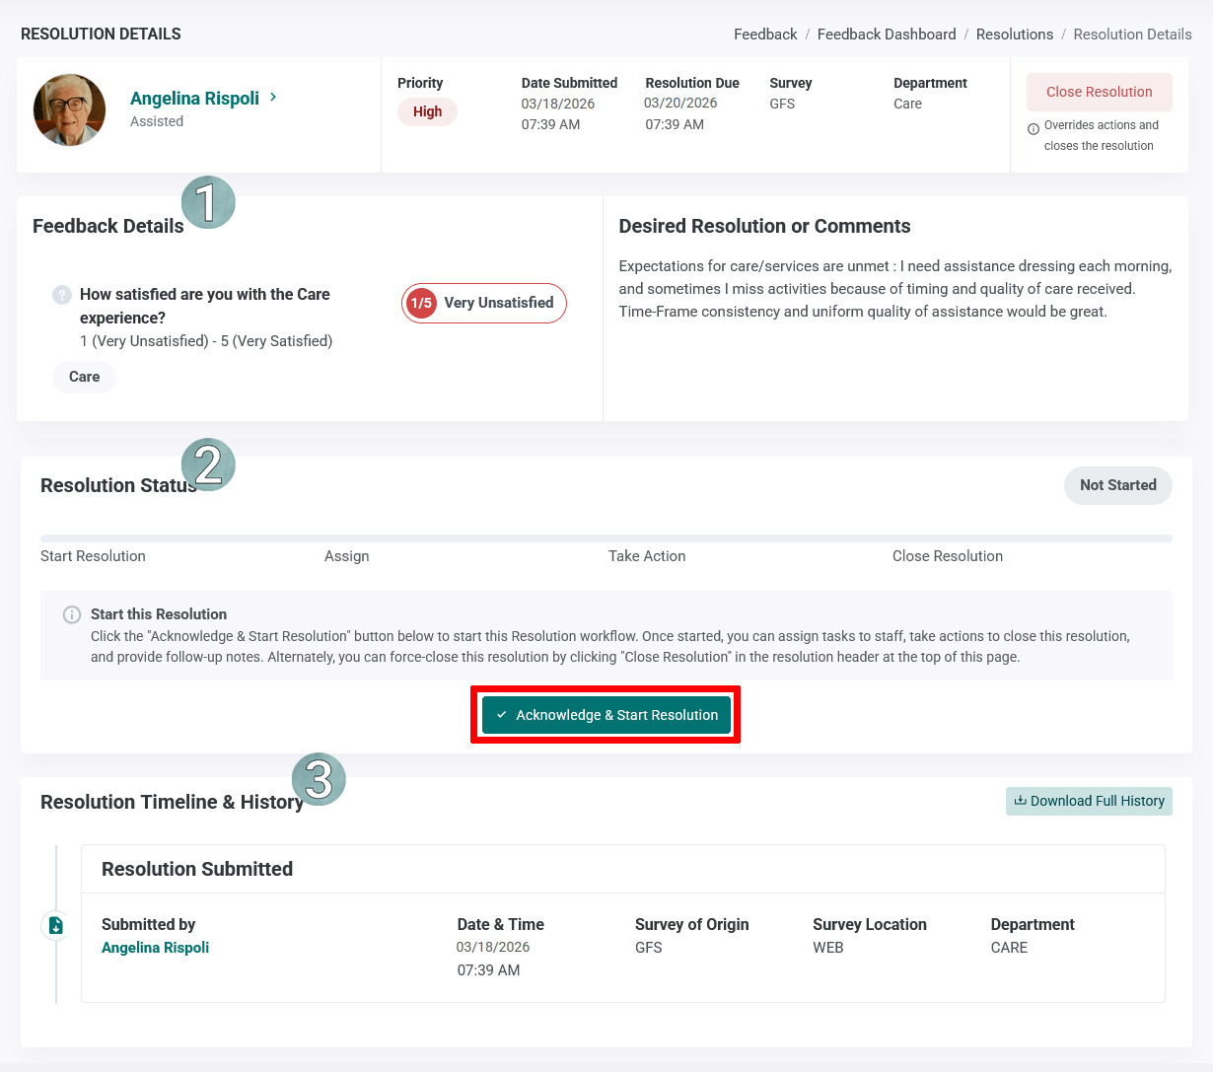Select the Take Action step

(x=647, y=556)
